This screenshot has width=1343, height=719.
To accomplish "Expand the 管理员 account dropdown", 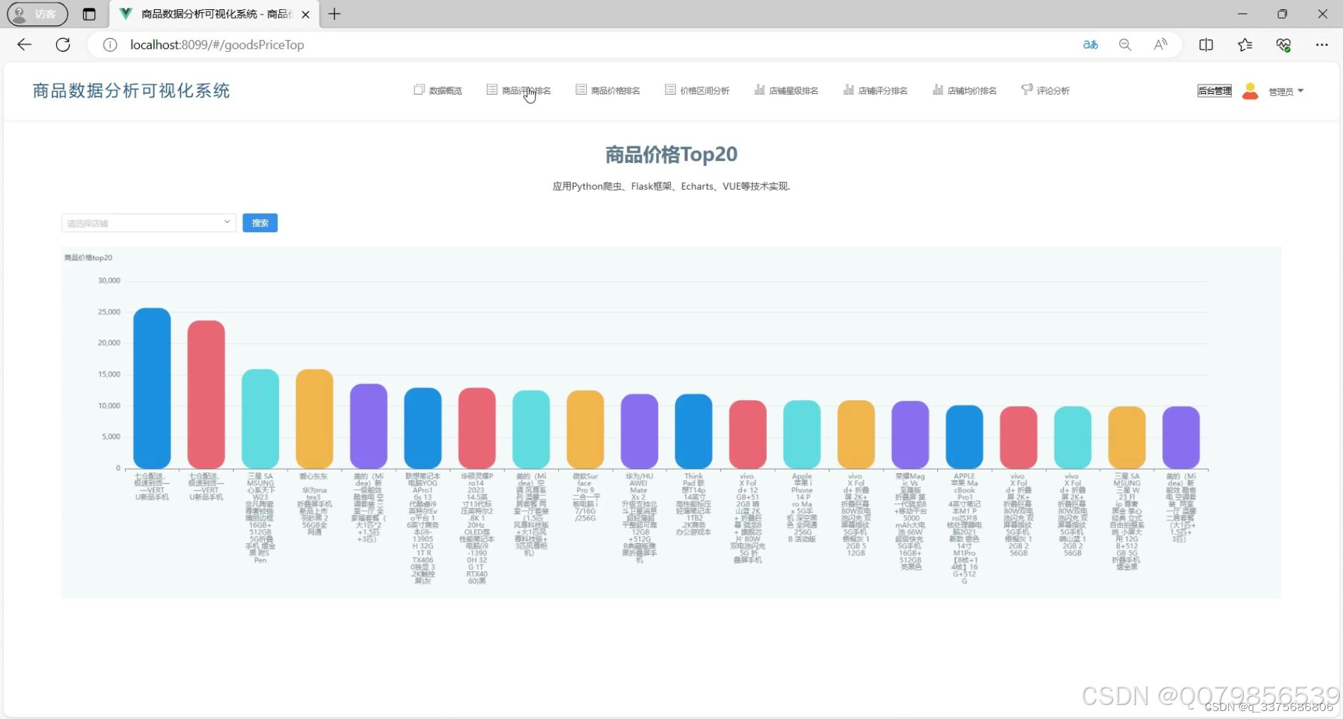I will (x=1285, y=91).
